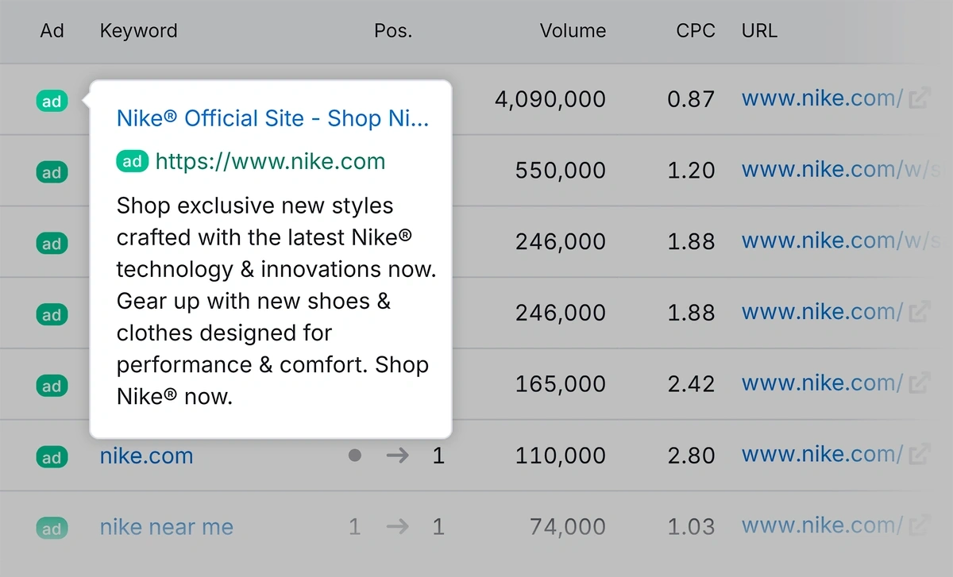Click the position arrow in the nike near me row

pyautogui.click(x=397, y=526)
